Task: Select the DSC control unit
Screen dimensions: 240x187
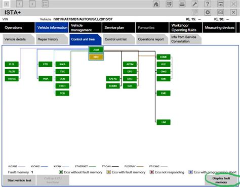Action: [x=130, y=79]
